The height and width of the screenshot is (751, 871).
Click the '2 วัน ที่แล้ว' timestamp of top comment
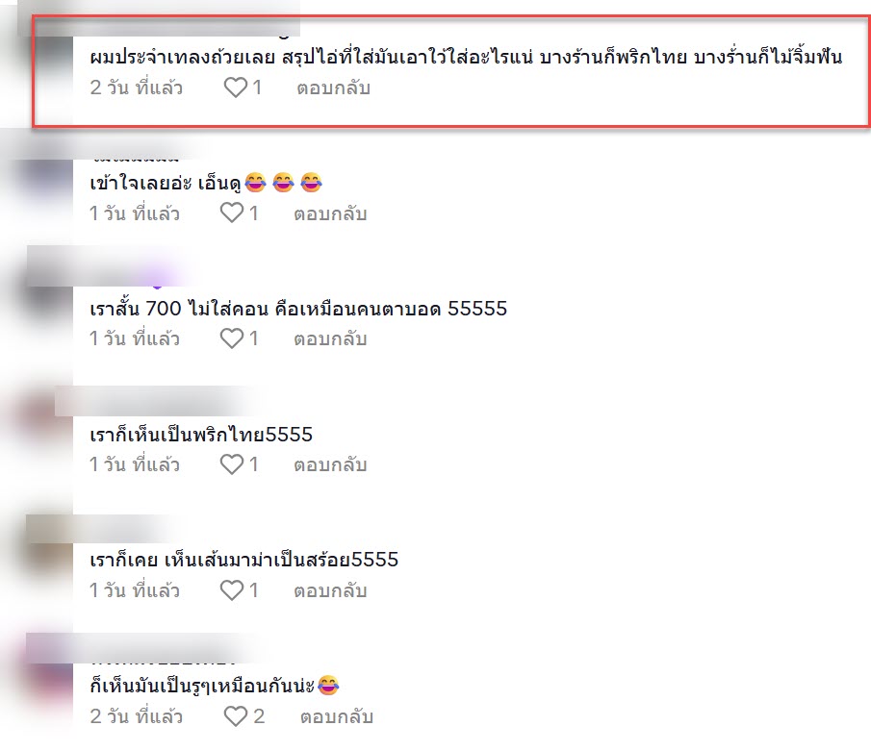pos(136,88)
